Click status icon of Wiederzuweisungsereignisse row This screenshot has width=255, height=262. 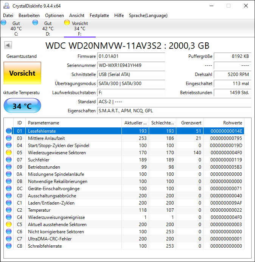[9, 217]
